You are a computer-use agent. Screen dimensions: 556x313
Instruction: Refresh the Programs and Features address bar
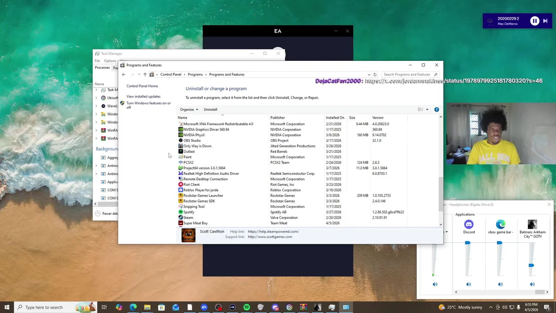point(375,74)
